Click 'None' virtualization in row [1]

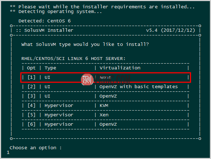[x=105, y=77]
